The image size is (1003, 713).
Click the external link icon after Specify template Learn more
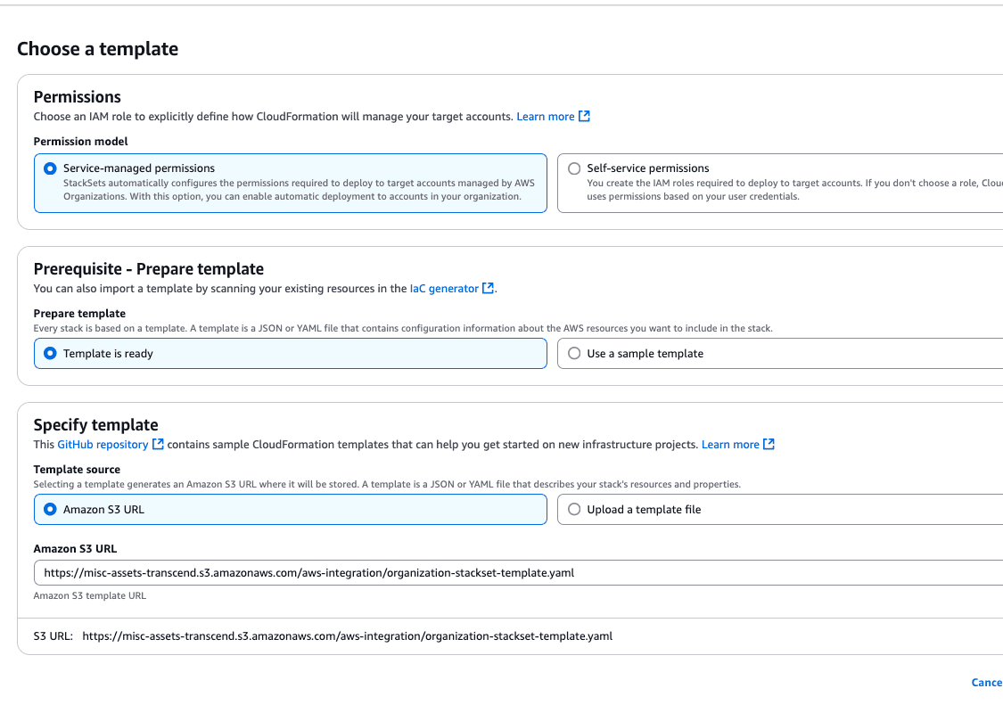pos(769,444)
